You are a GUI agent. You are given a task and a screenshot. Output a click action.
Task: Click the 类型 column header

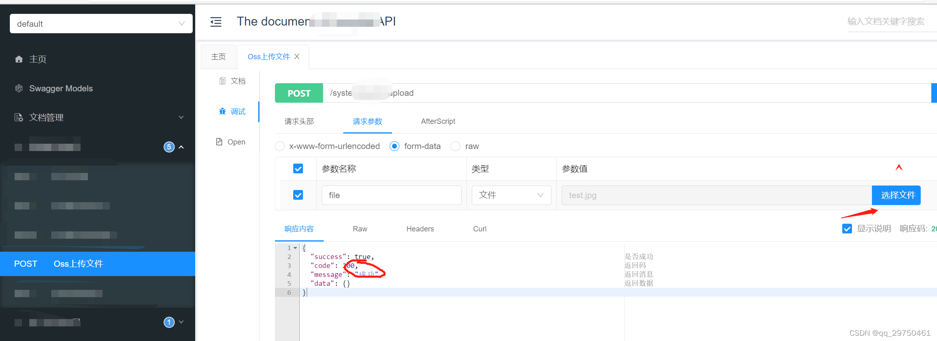coord(480,168)
